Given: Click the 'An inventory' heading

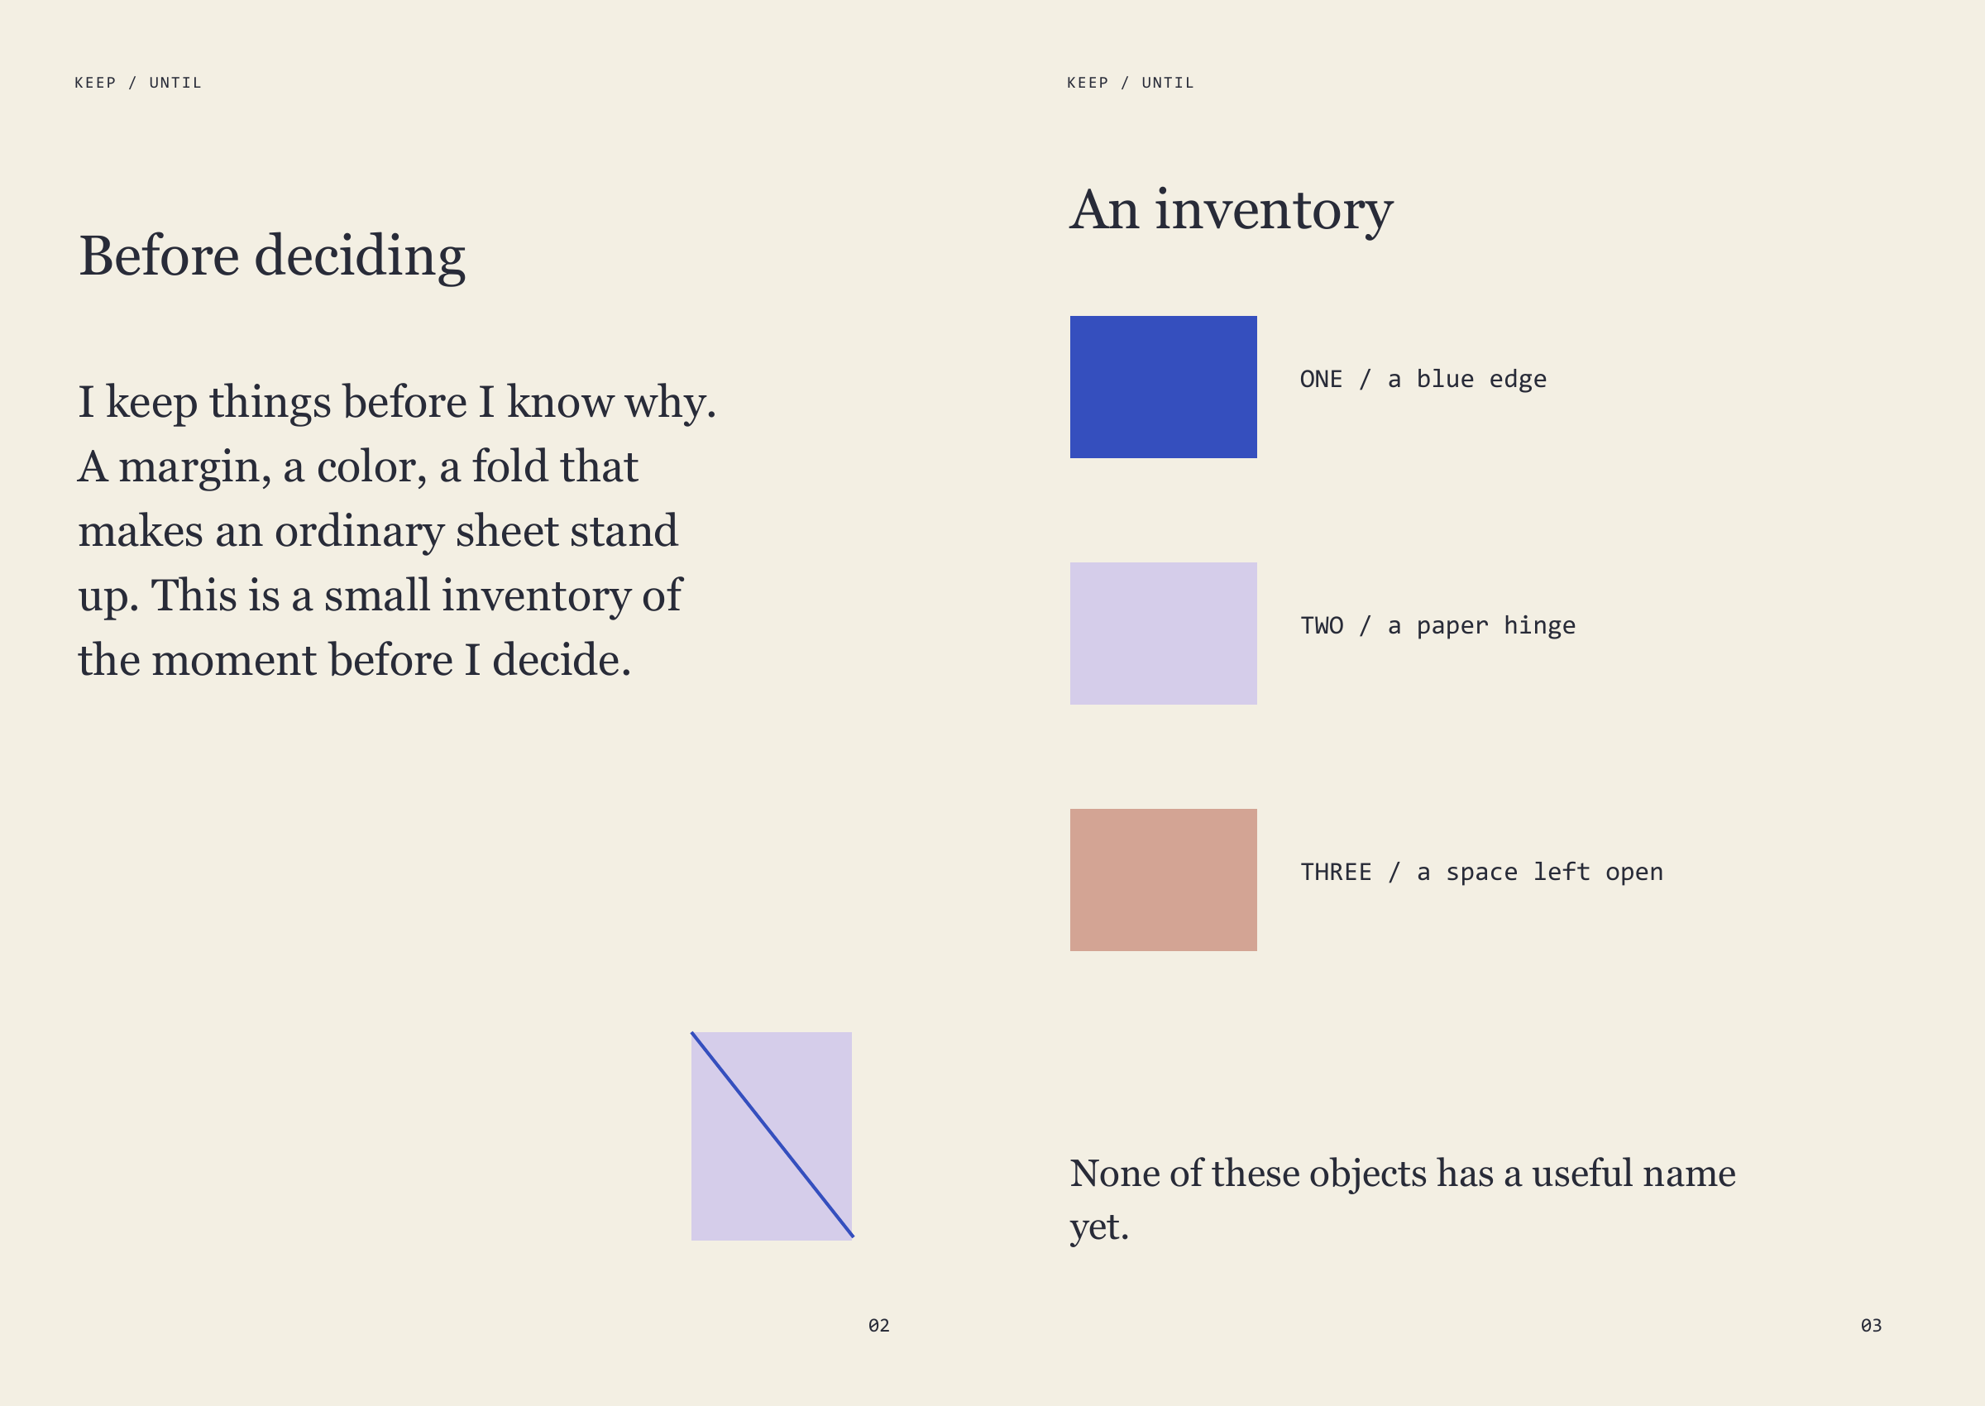Looking at the screenshot, I should pos(1231,210).
